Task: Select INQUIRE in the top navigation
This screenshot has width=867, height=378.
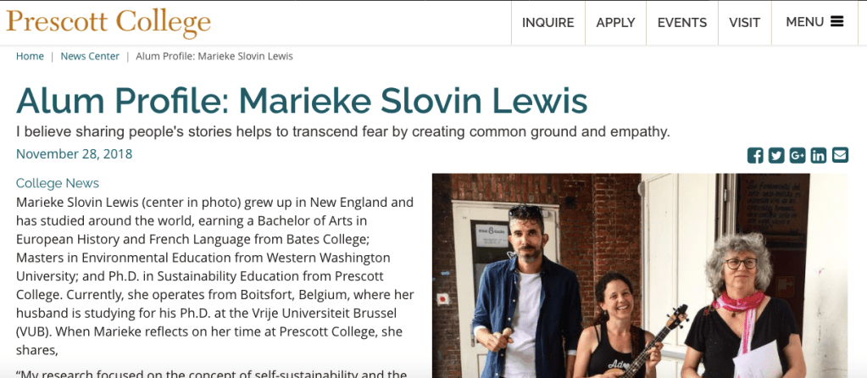Action: pyautogui.click(x=547, y=23)
